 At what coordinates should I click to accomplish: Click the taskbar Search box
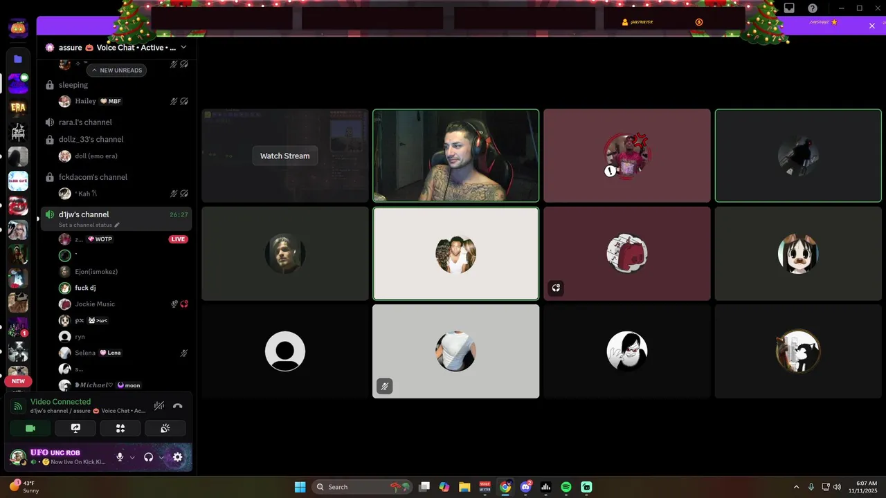coord(362,487)
